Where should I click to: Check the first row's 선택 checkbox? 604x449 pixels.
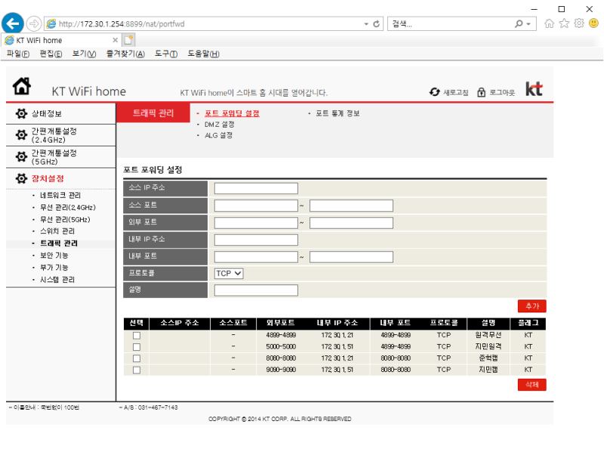pyautogui.click(x=136, y=336)
